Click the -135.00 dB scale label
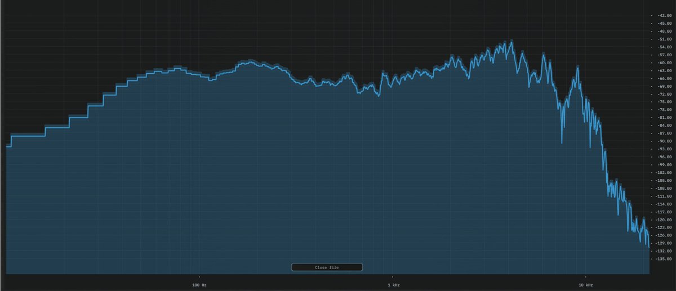 663,259
